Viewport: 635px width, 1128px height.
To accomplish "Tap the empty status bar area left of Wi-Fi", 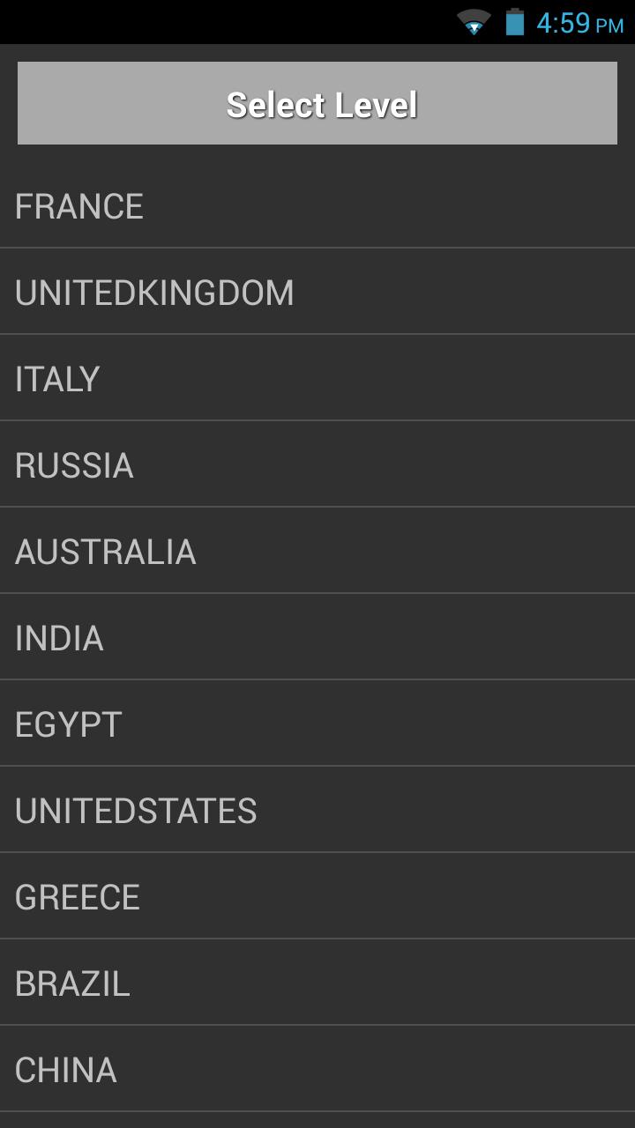I will point(220,22).
